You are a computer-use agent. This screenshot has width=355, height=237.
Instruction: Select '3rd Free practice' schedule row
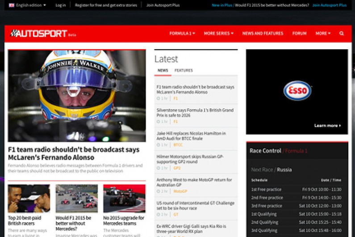point(297,206)
